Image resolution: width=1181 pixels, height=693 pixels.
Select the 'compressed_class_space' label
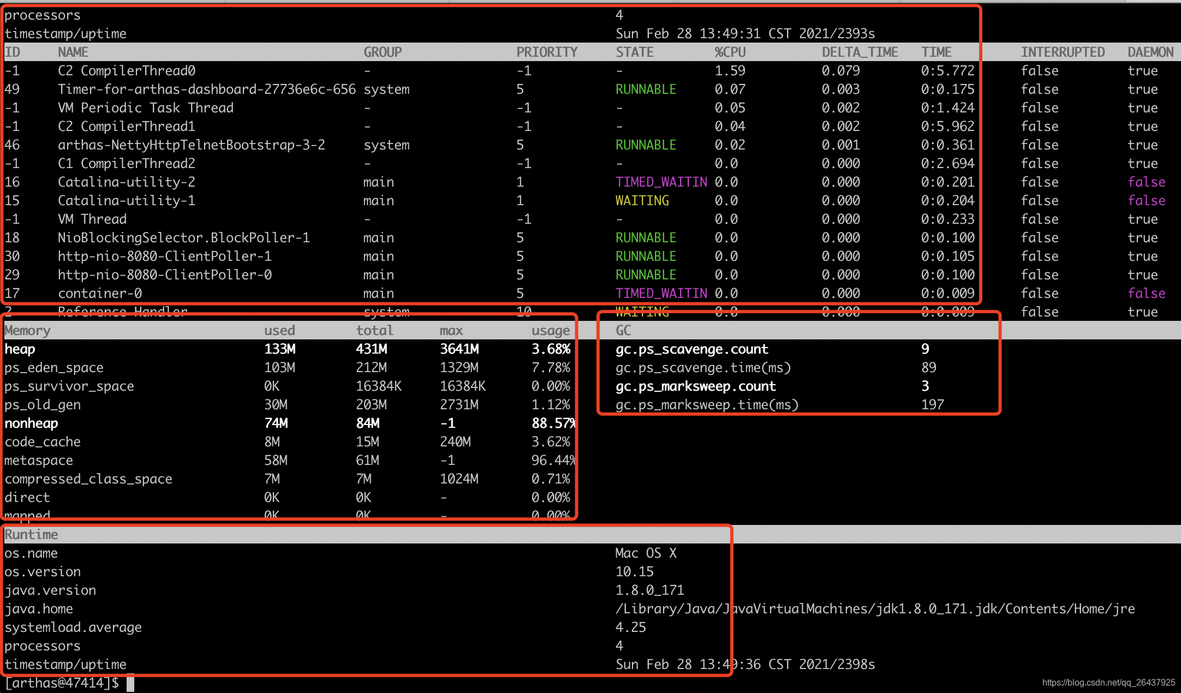point(88,479)
